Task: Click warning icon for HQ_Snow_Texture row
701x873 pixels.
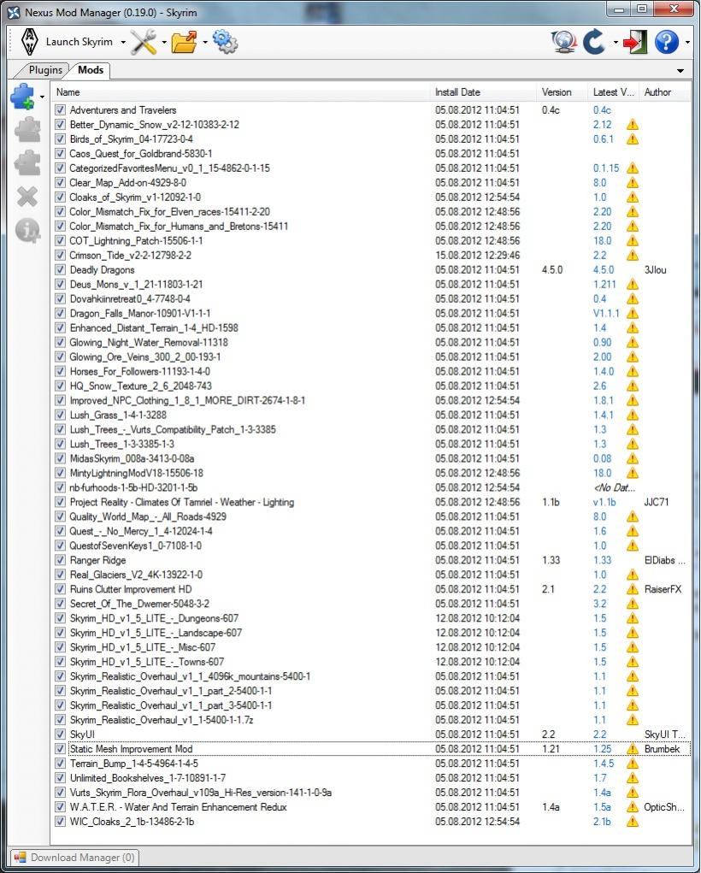Action: pyautogui.click(x=632, y=386)
